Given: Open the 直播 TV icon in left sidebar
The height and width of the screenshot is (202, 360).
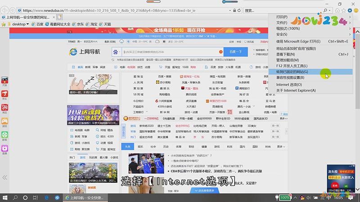Looking at the screenshot, I should click(x=4, y=149).
